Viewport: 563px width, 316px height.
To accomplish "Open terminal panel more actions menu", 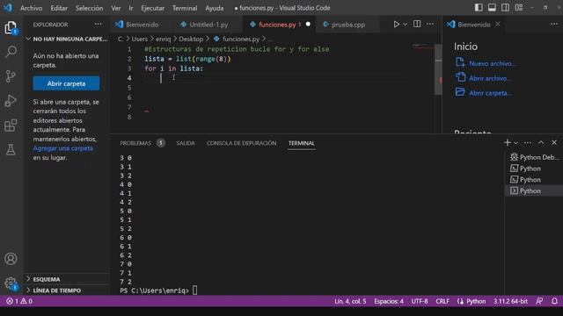I will [x=528, y=143].
